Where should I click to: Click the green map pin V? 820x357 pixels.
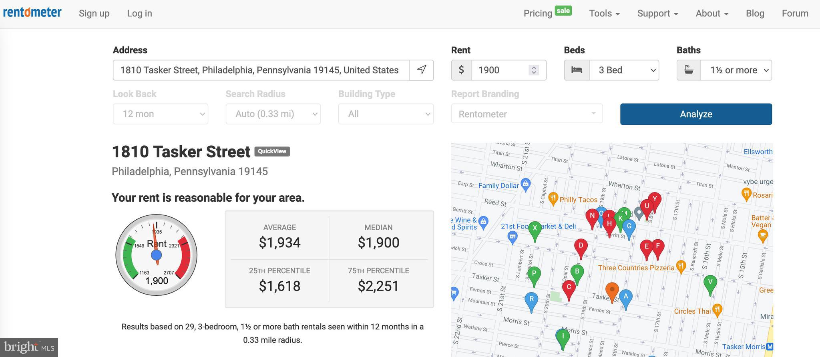click(x=710, y=285)
